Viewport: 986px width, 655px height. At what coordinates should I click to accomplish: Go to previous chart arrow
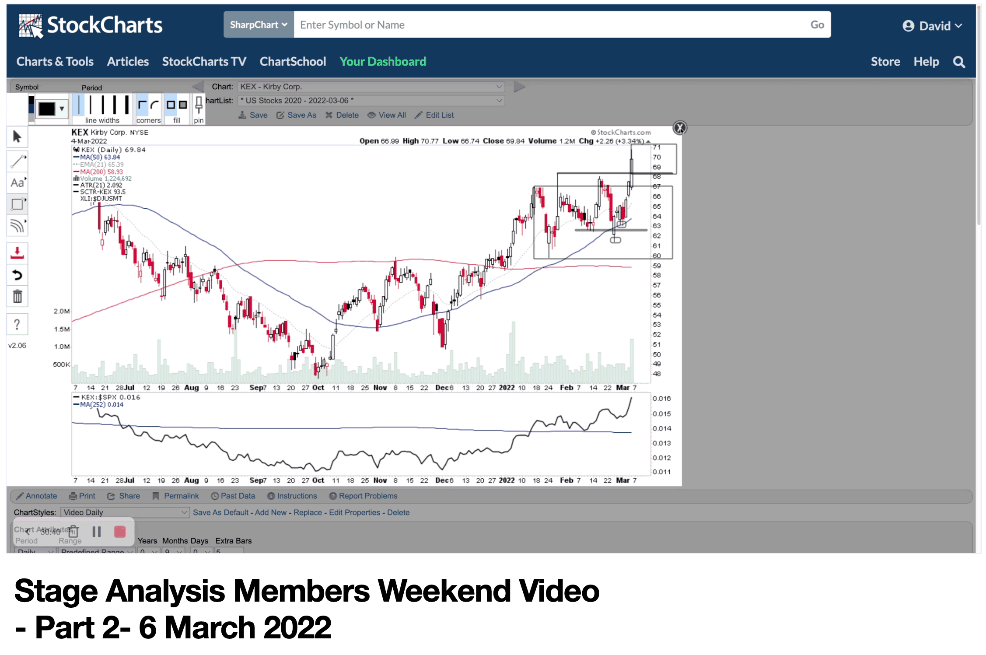[198, 87]
